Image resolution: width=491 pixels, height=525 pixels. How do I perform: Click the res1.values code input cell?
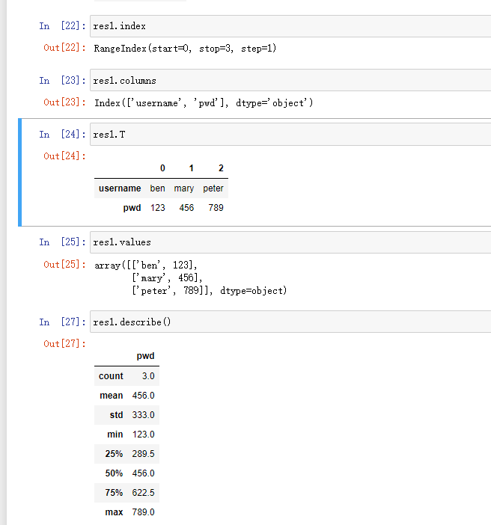point(289,243)
